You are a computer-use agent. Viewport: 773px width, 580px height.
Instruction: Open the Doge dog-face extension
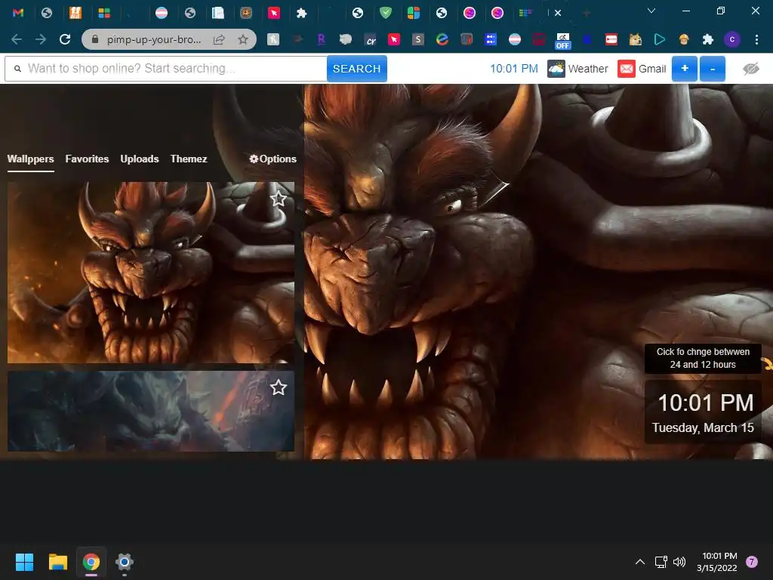[x=636, y=39]
